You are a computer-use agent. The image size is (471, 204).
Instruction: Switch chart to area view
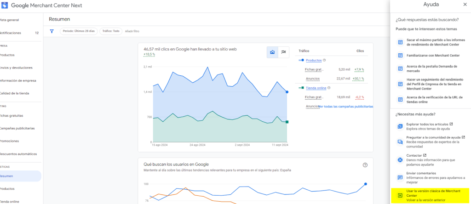pos(272,52)
